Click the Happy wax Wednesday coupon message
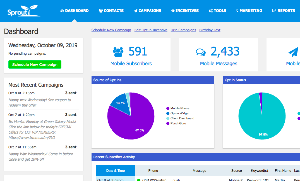300x181 pixels. point(40,103)
